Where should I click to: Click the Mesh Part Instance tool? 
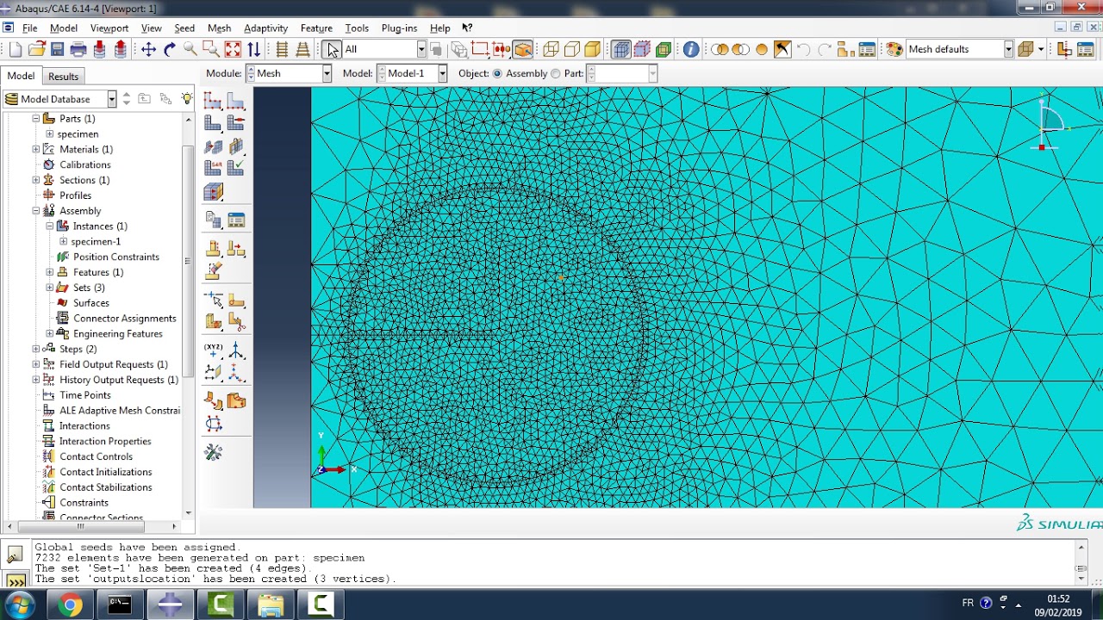[x=213, y=124]
